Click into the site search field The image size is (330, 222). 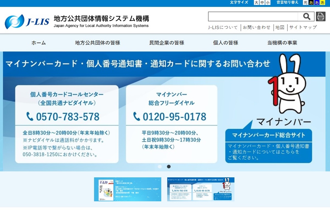253,17
